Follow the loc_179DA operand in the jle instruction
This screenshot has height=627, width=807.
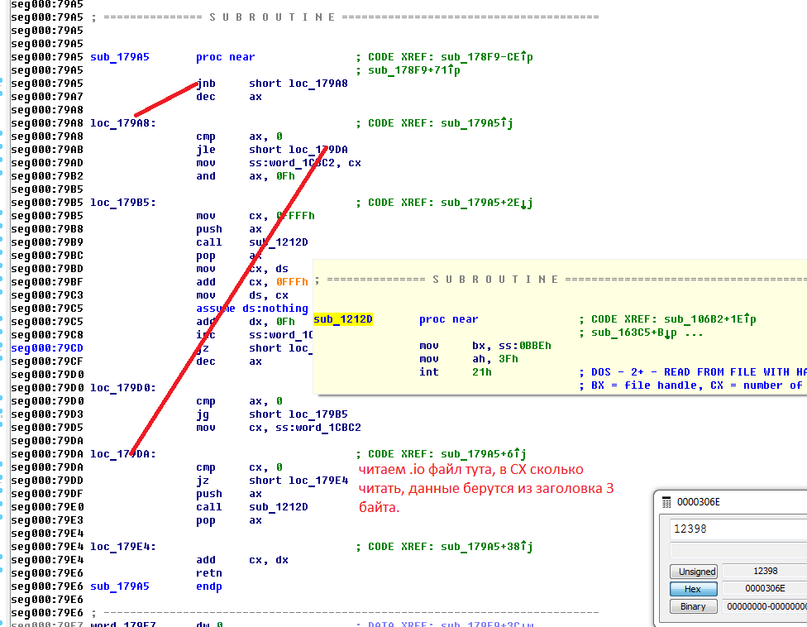coord(318,150)
